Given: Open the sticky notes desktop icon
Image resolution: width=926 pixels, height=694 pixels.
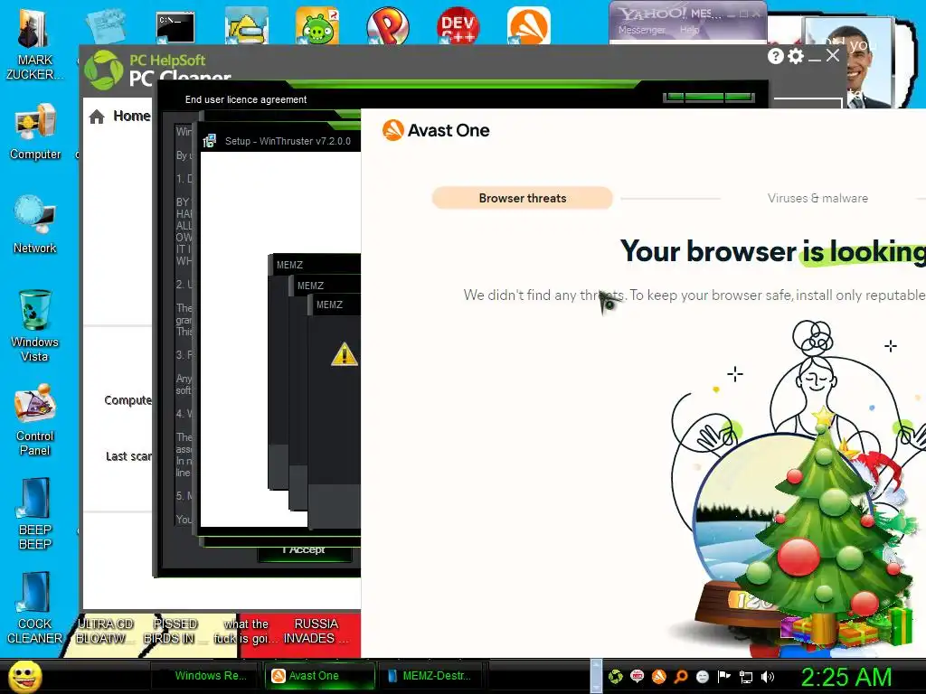Looking at the screenshot, I should 105,26.
